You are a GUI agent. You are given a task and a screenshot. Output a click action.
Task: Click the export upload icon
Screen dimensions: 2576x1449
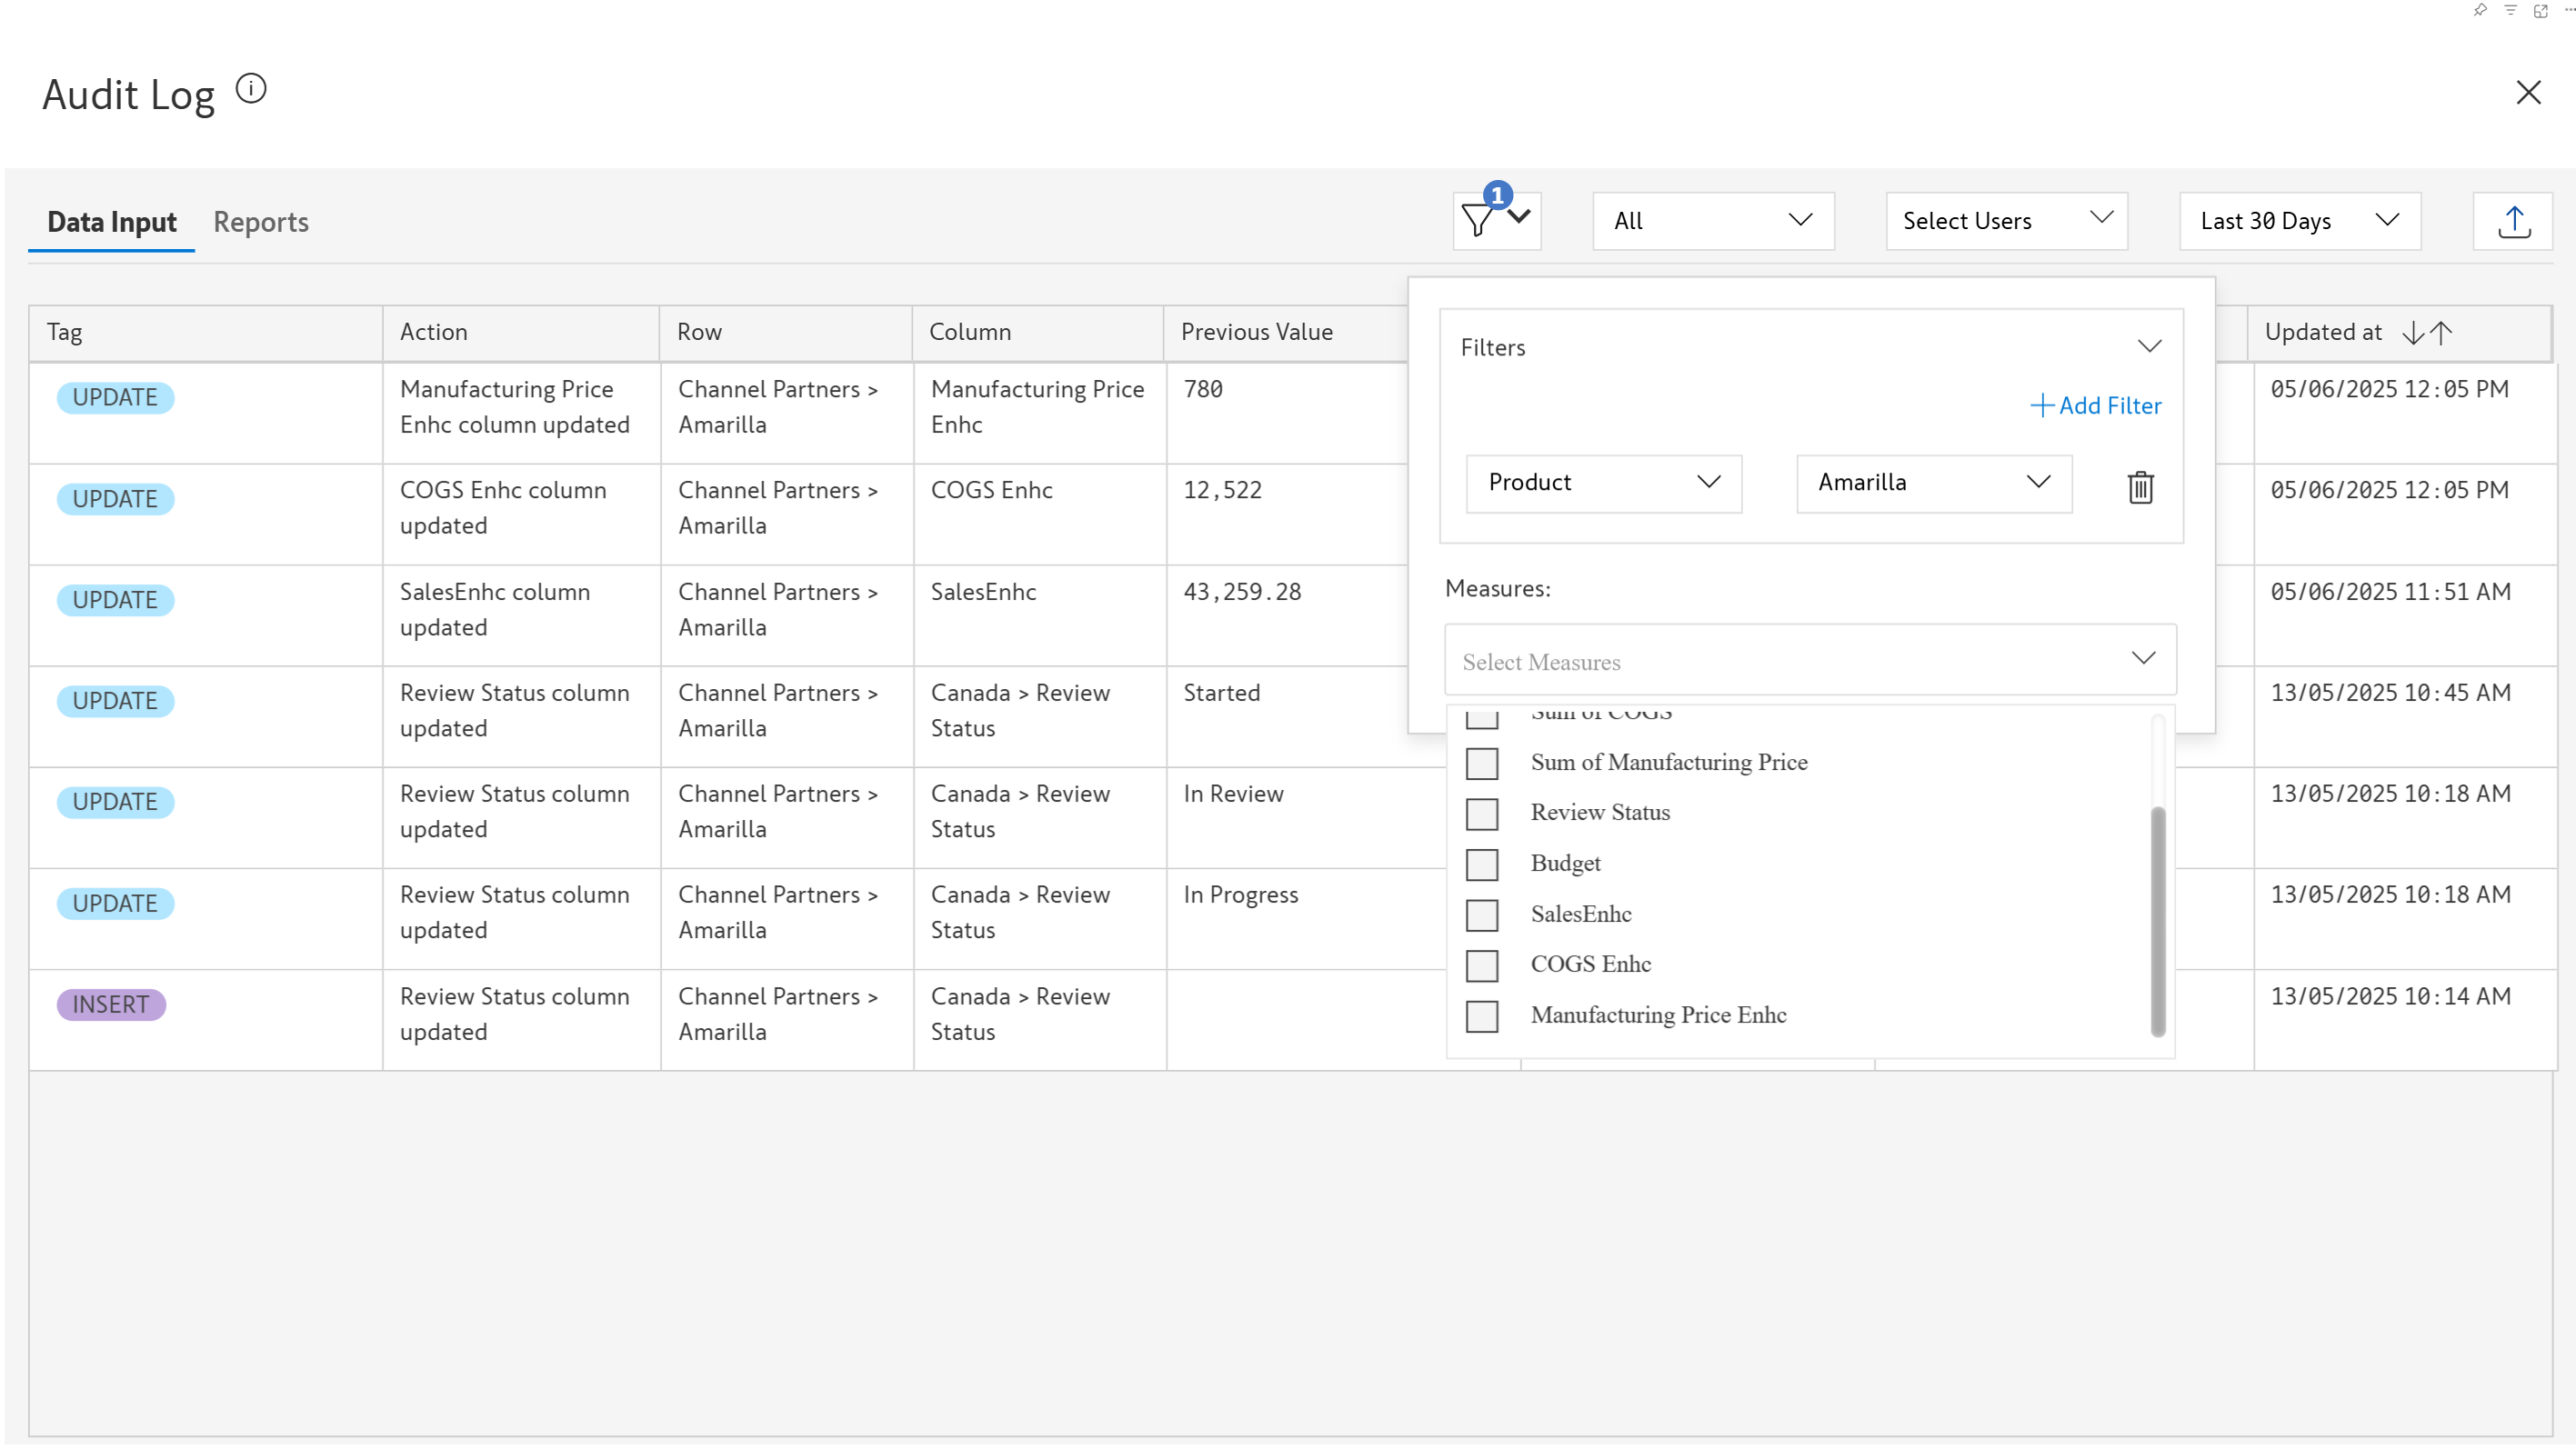(x=2513, y=221)
